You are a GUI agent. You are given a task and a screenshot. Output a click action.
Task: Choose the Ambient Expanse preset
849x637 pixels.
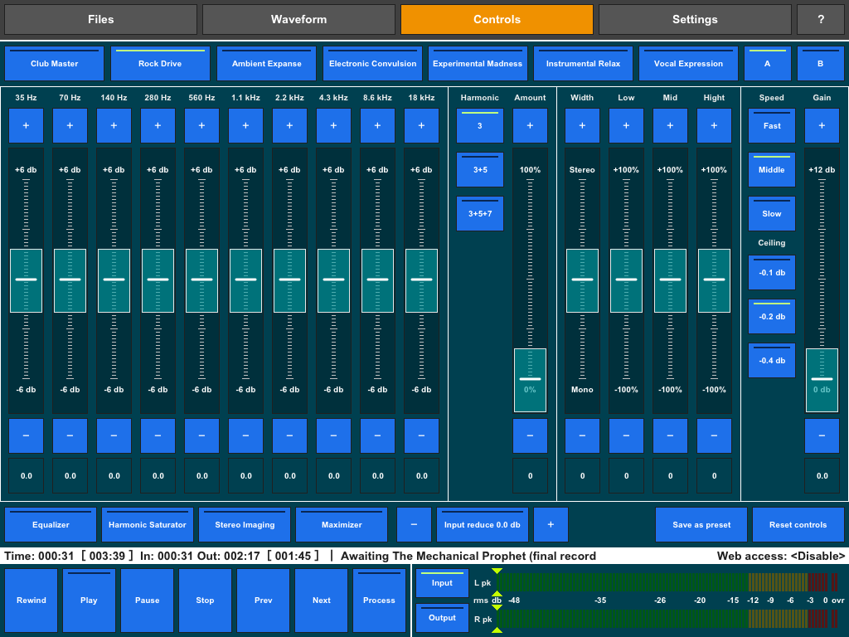[266, 63]
